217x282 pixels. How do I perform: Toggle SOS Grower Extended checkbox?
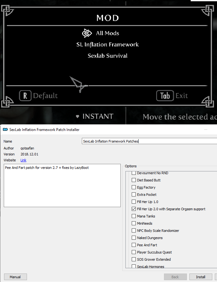point(134,259)
